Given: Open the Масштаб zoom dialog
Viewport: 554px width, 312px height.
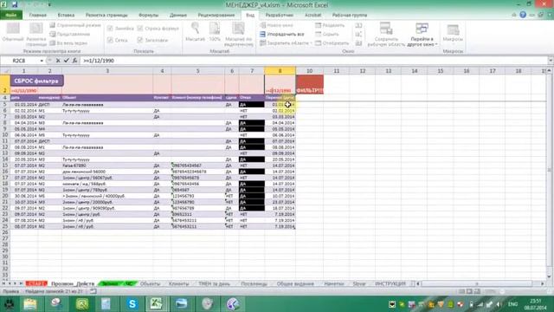Looking at the screenshot, I should click(x=195, y=32).
